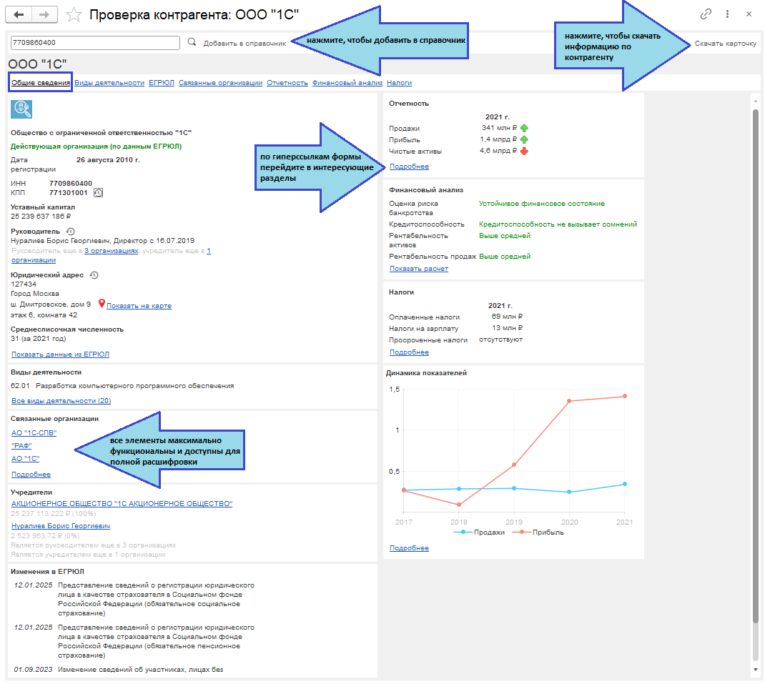
Task: Click the 2021 Прибыль data point on the chart
Action: pyautogui.click(x=625, y=396)
